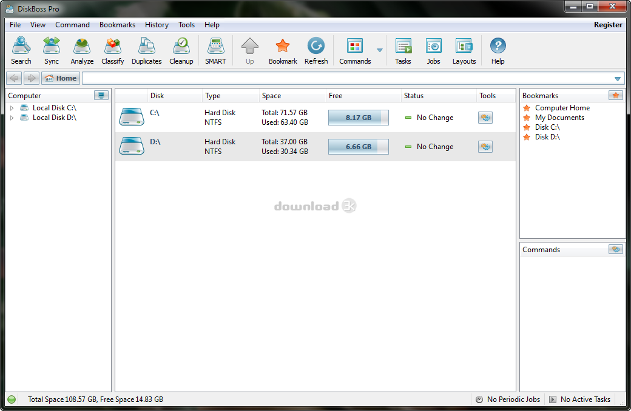Viewport: 631px width, 411px height.
Task: Go Up one directory level
Action: pyautogui.click(x=250, y=51)
